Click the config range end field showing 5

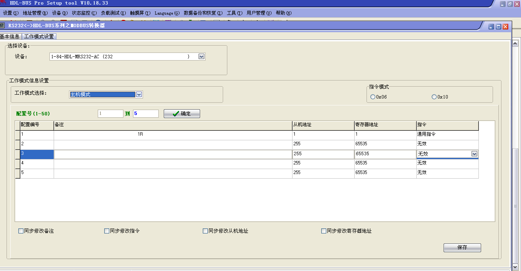[x=146, y=114]
